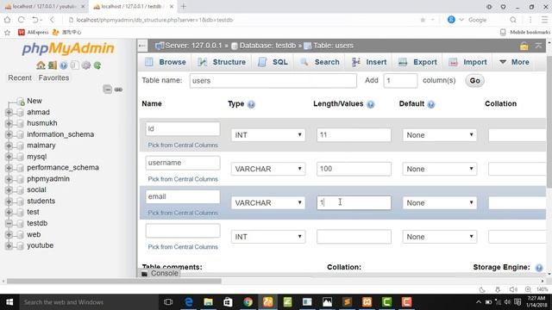The height and width of the screenshot is (310, 552).
Task: Open phpMyAdmin Home icon
Action: click(41, 65)
